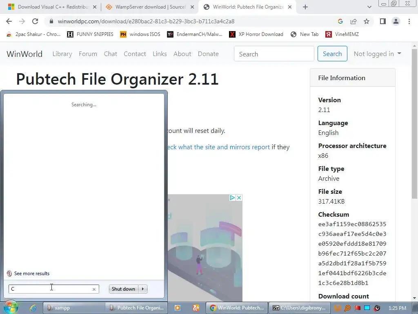Switch to Pubtech File Organi... taskbar window
This screenshot has width=418, height=314.
click(x=136, y=308)
